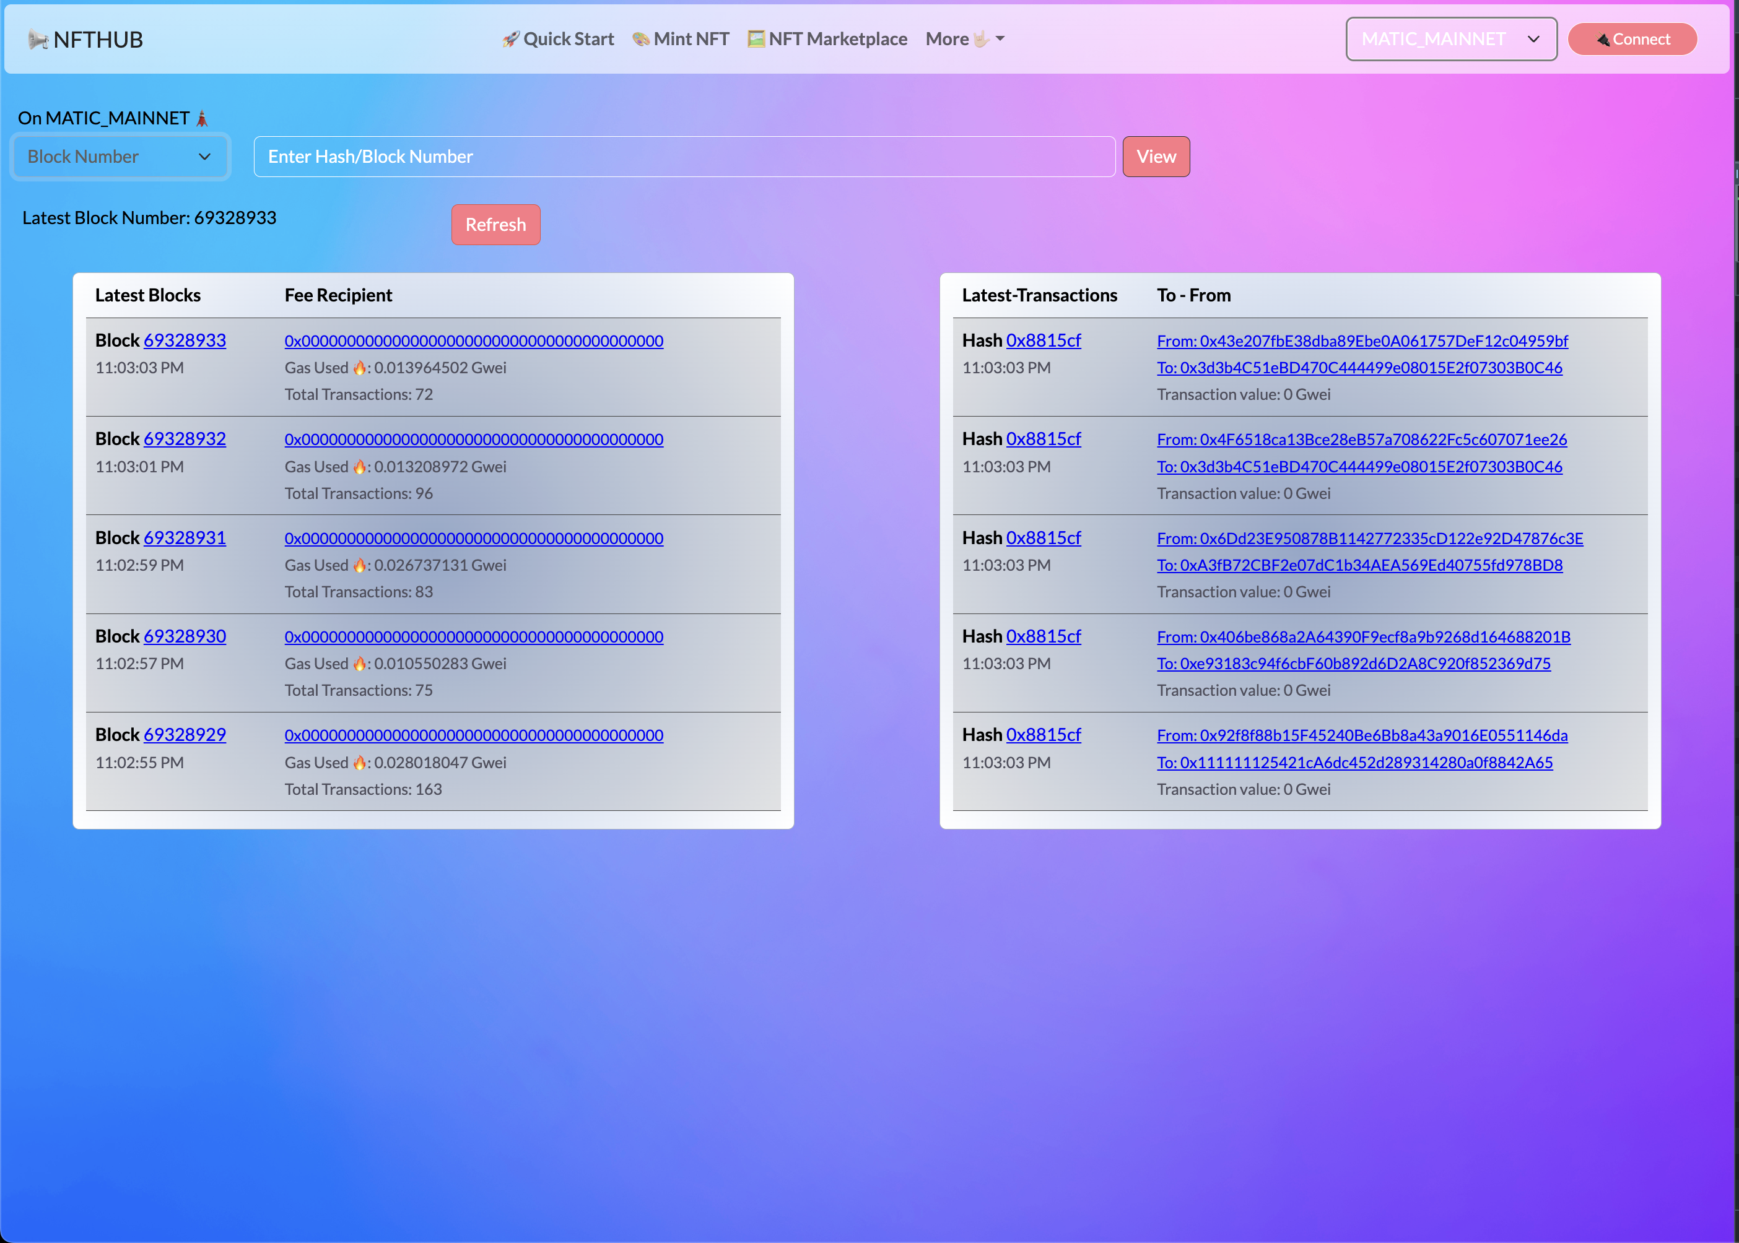Expand the Block Number search type dropdown

click(120, 157)
